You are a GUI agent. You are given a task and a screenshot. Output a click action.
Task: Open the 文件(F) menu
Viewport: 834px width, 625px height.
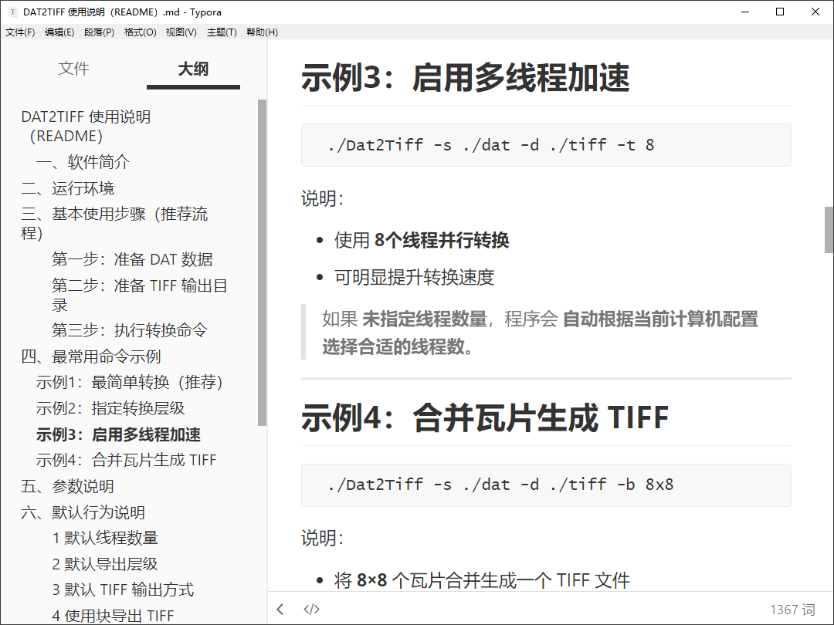[x=20, y=32]
